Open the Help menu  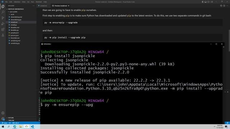(x=45, y=2)
